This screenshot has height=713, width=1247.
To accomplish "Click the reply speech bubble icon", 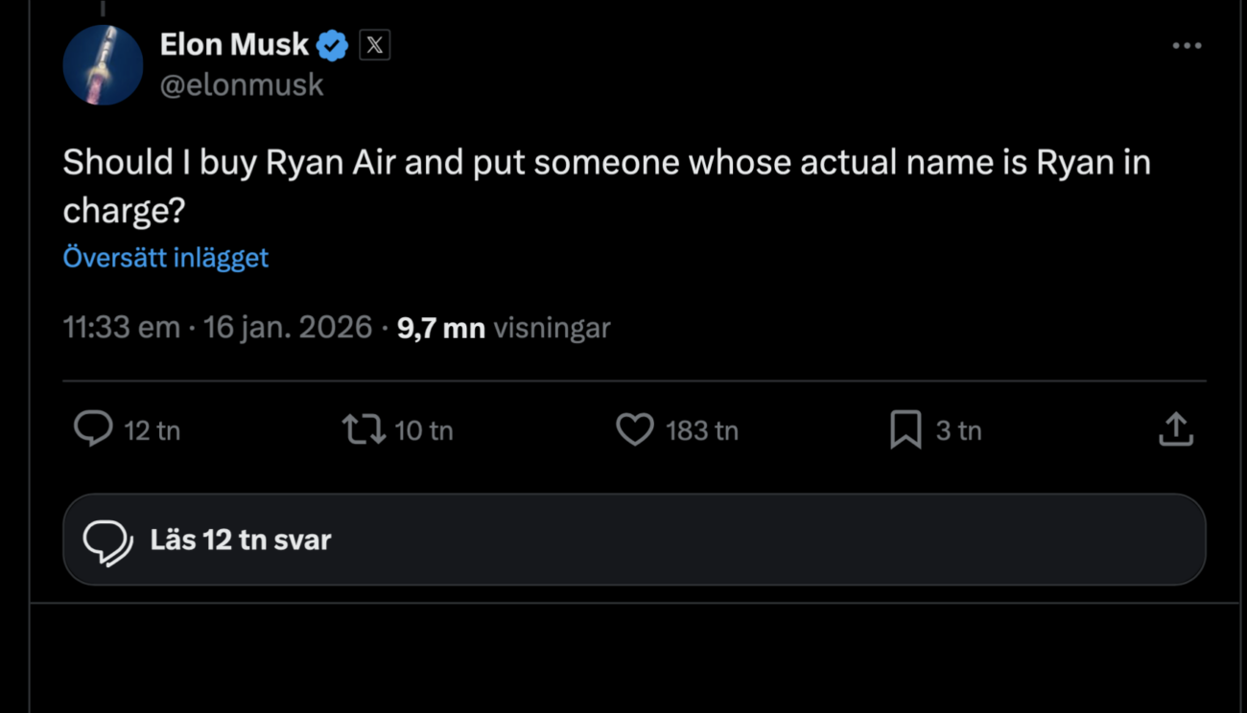I will pos(93,429).
